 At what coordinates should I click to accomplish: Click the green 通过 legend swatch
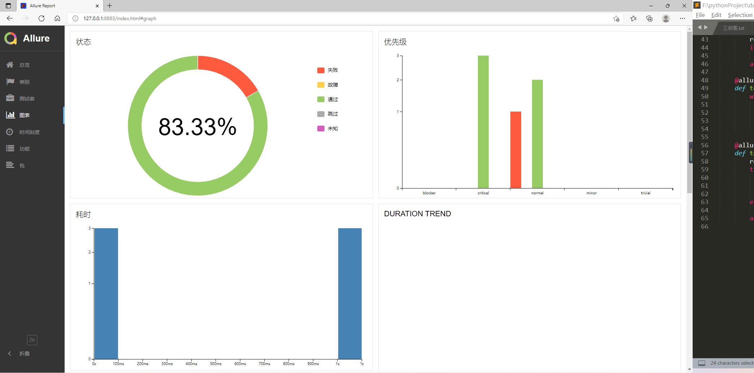[x=321, y=99]
